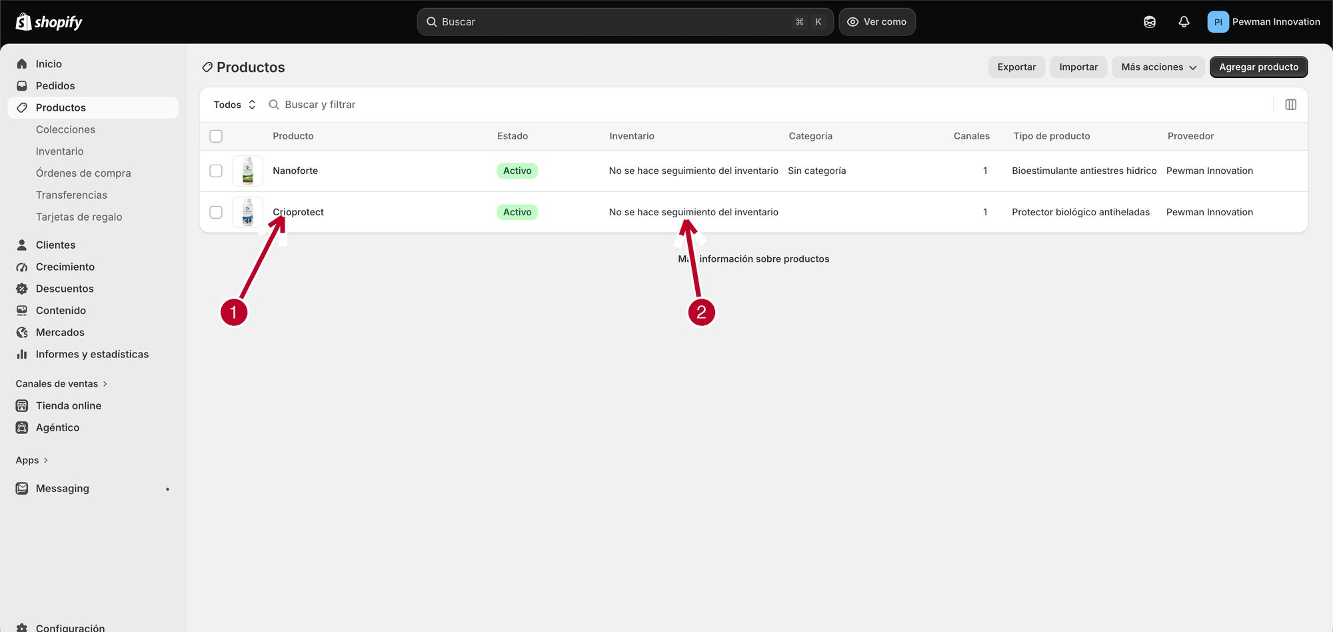
Task: Click the PI account avatar
Action: pyautogui.click(x=1218, y=22)
